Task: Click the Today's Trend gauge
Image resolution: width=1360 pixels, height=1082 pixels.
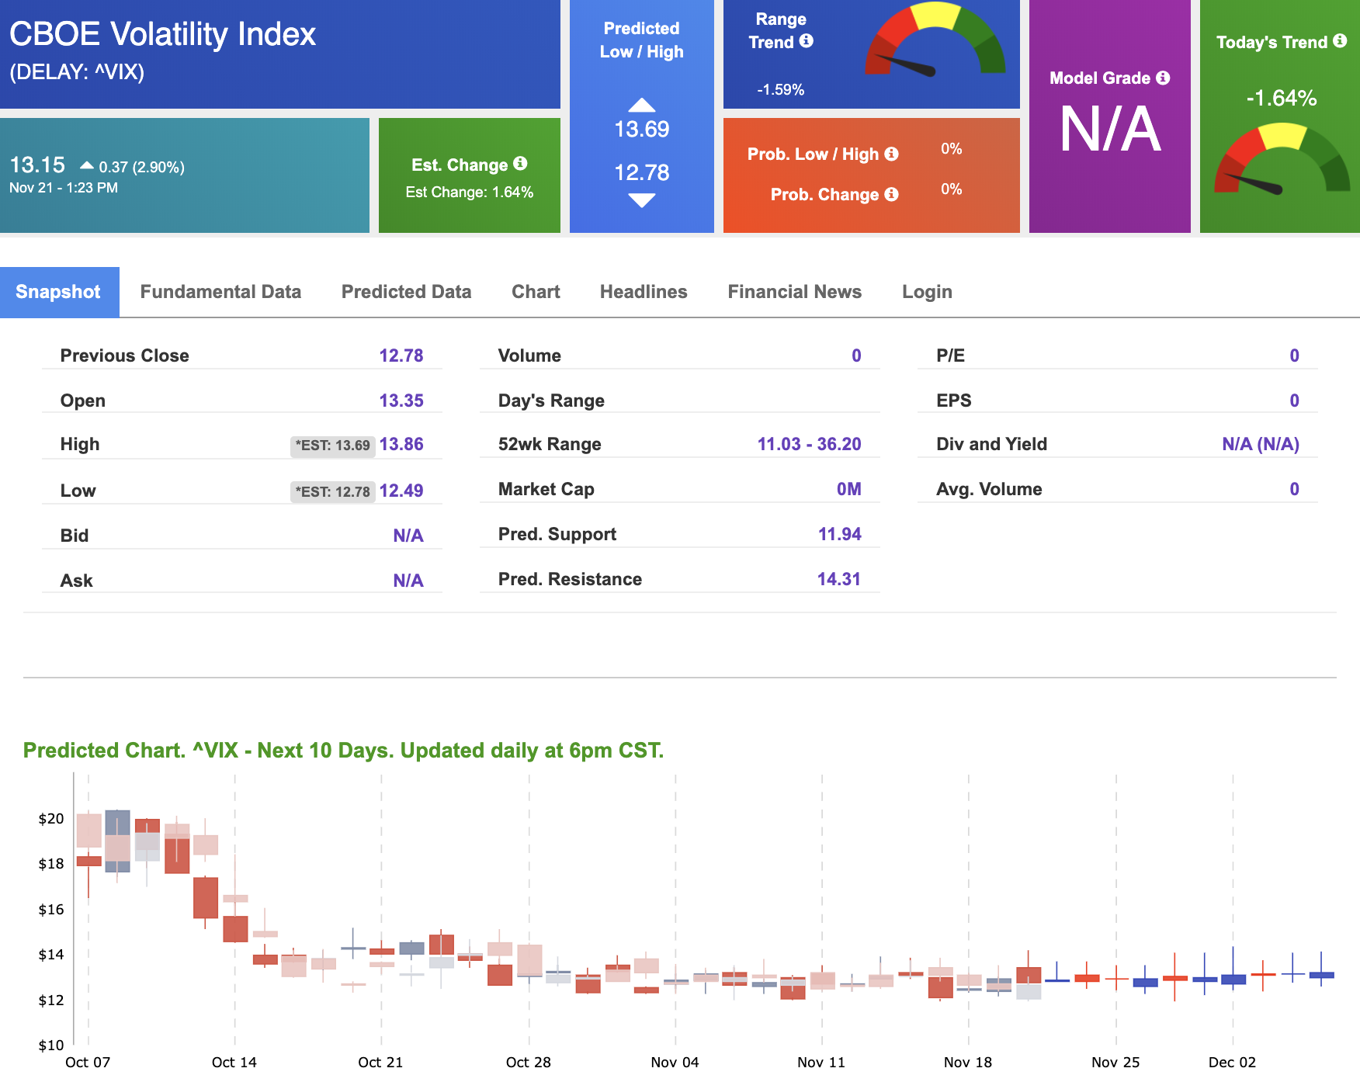Action: 1282,159
